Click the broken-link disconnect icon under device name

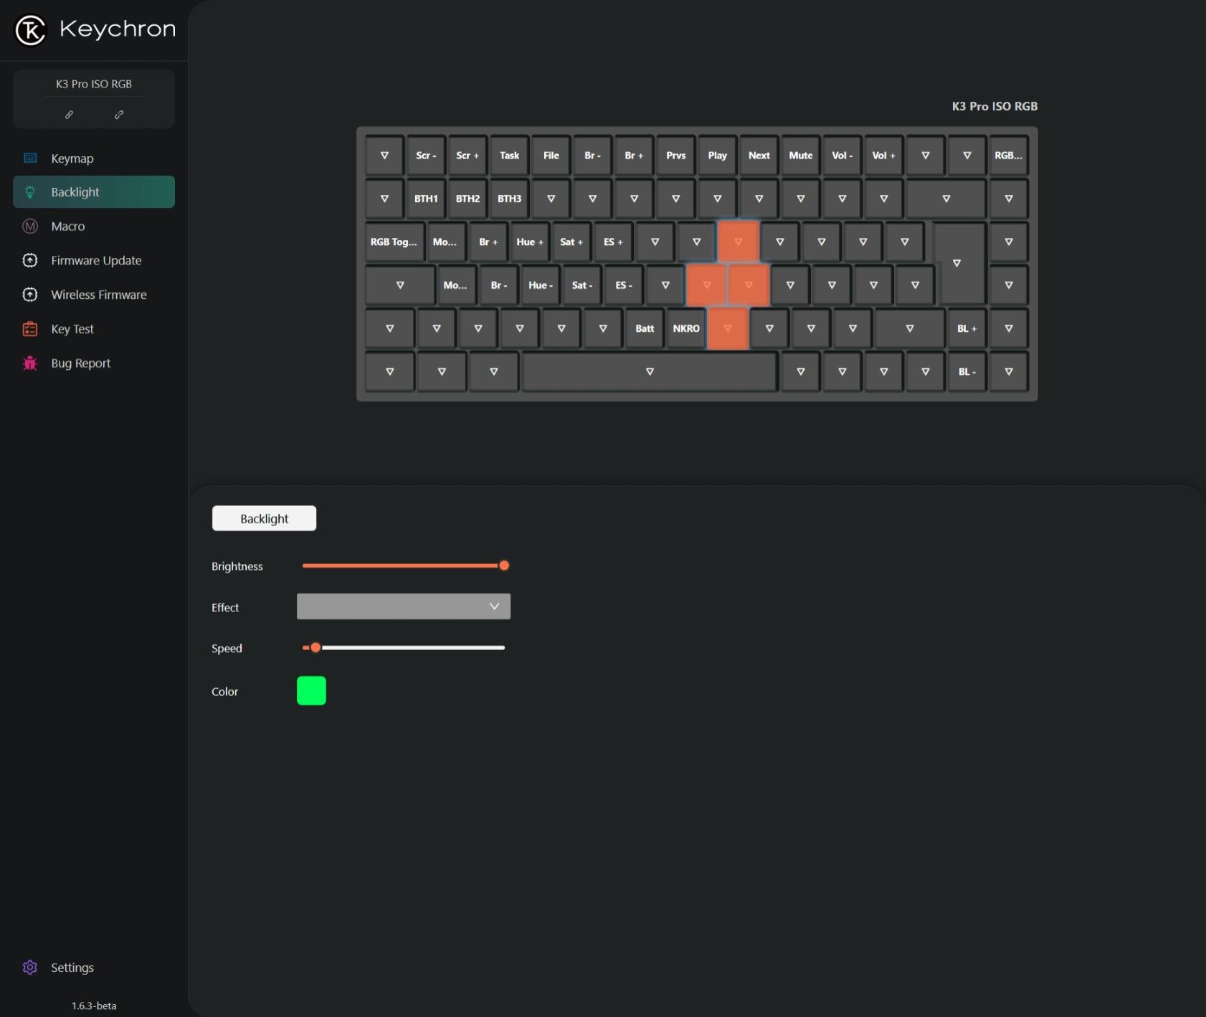[x=119, y=115]
